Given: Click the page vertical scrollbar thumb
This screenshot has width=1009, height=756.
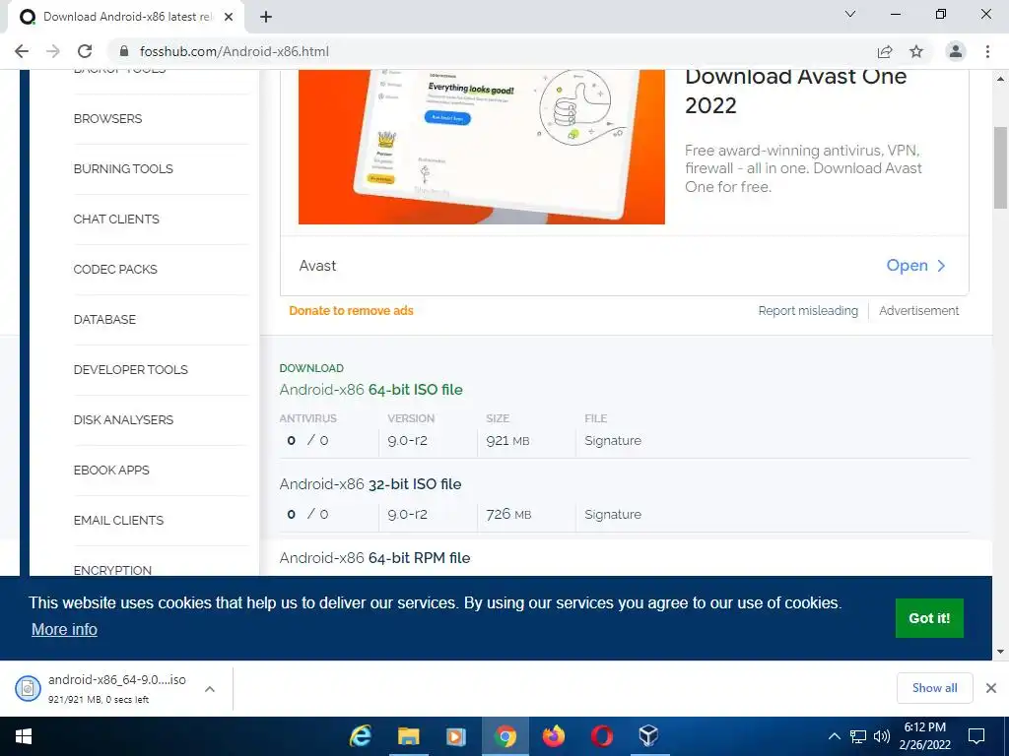Looking at the screenshot, I should [x=1000, y=167].
